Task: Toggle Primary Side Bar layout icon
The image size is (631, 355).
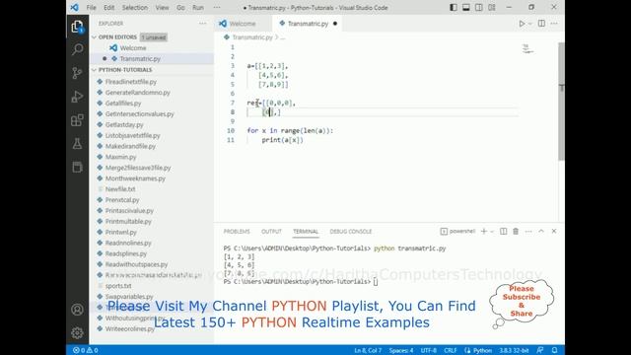Action: [454, 7]
